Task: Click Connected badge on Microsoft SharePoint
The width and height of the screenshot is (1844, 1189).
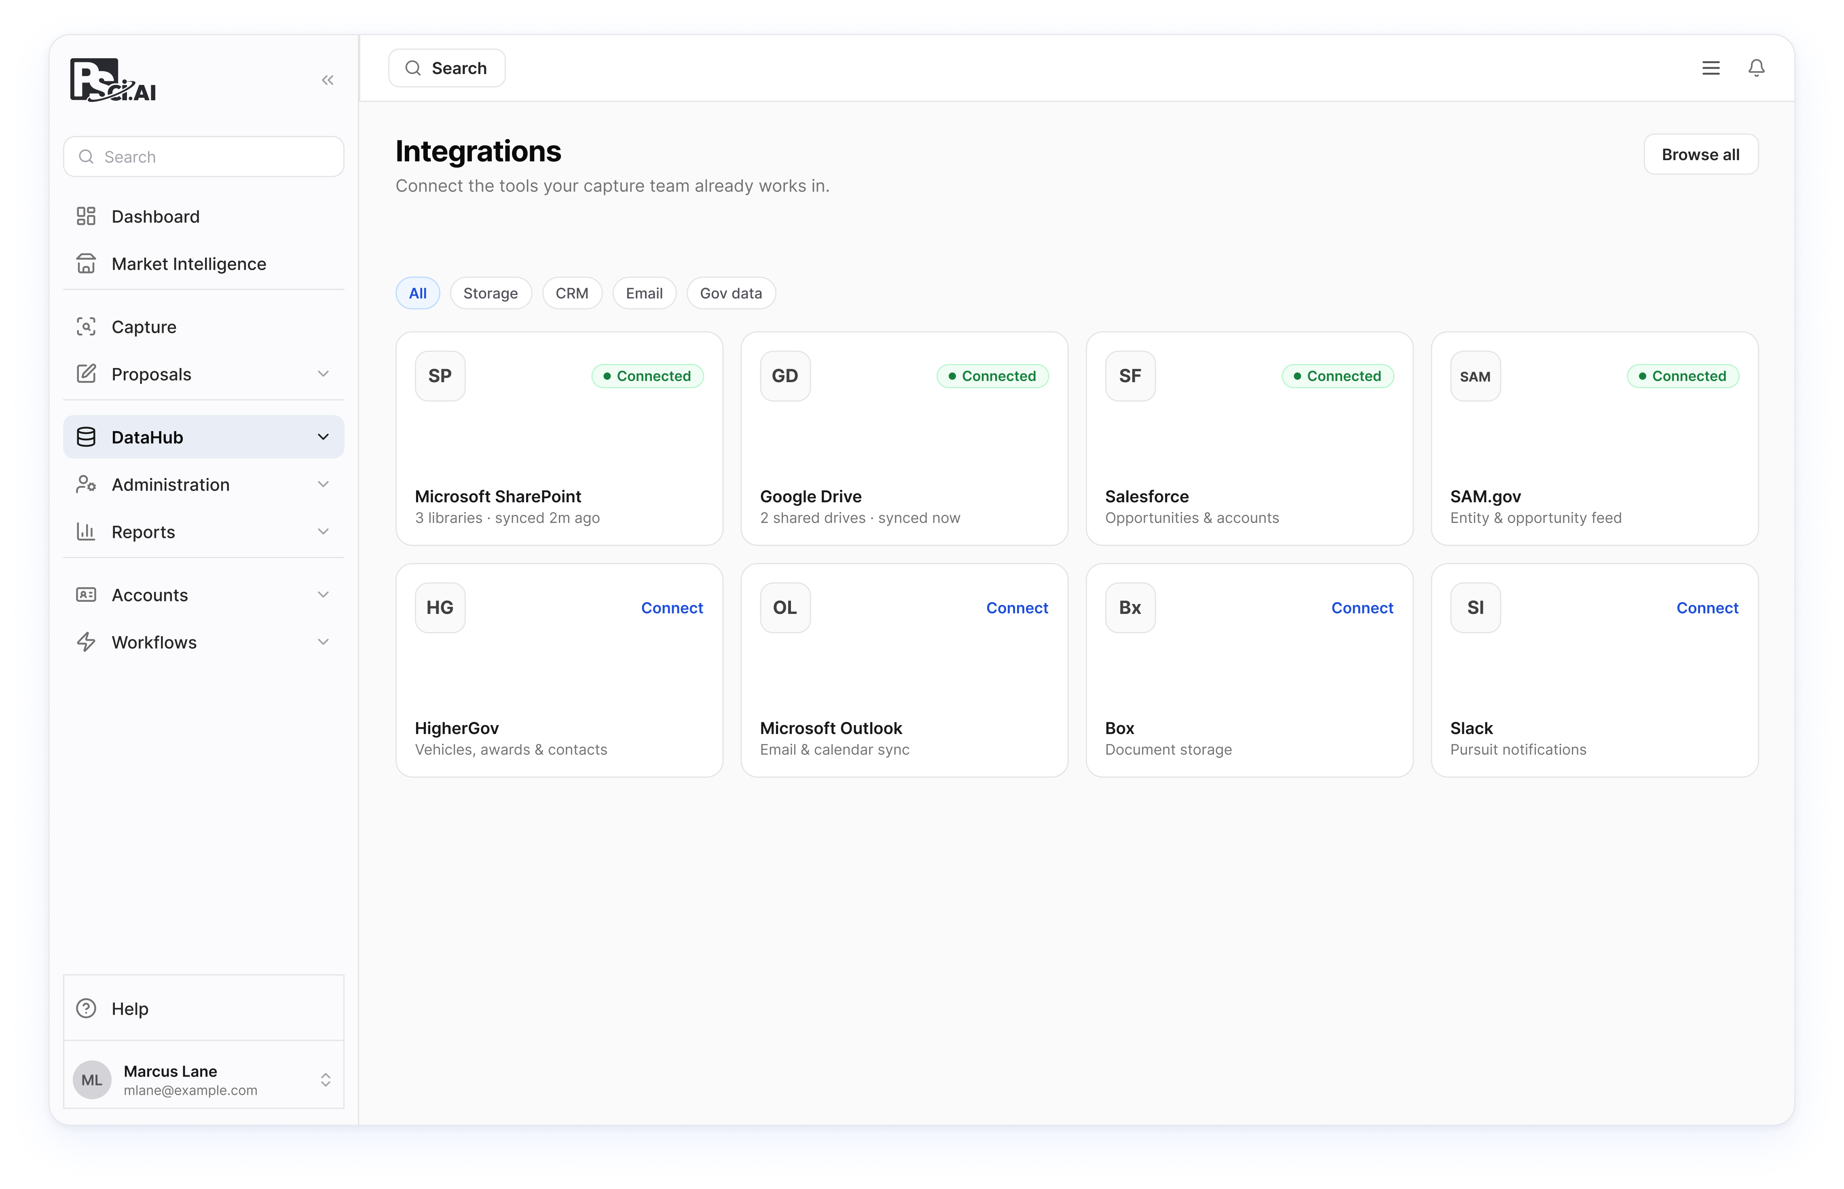Action: tap(647, 376)
